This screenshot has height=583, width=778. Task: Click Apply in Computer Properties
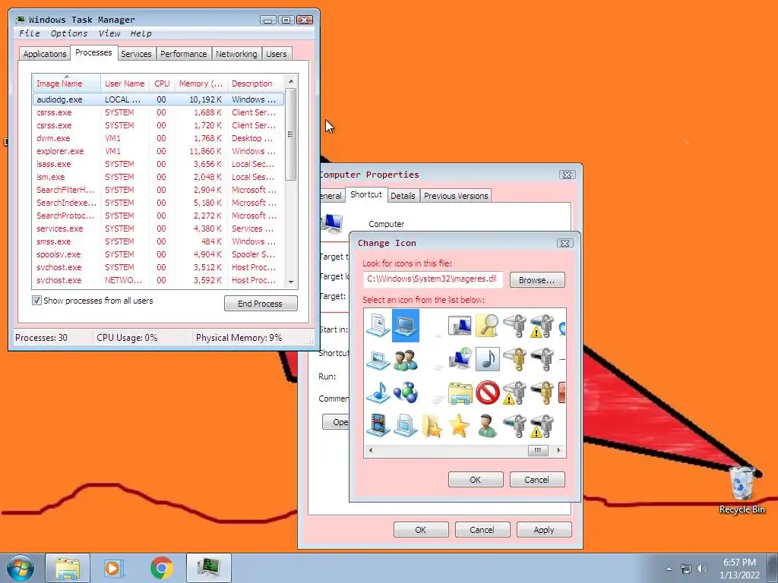point(544,529)
